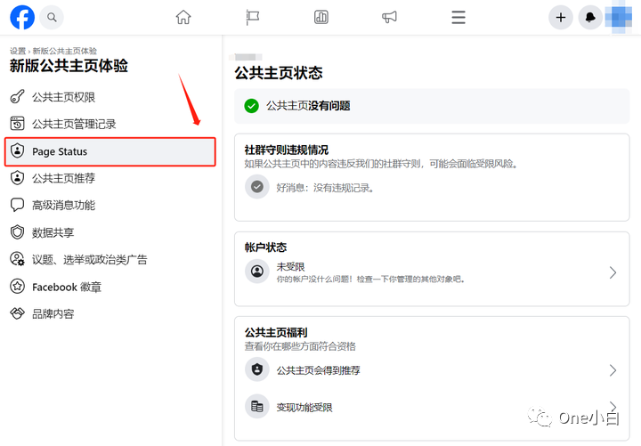Open 公共主页管理记录 in sidebar

pos(110,124)
